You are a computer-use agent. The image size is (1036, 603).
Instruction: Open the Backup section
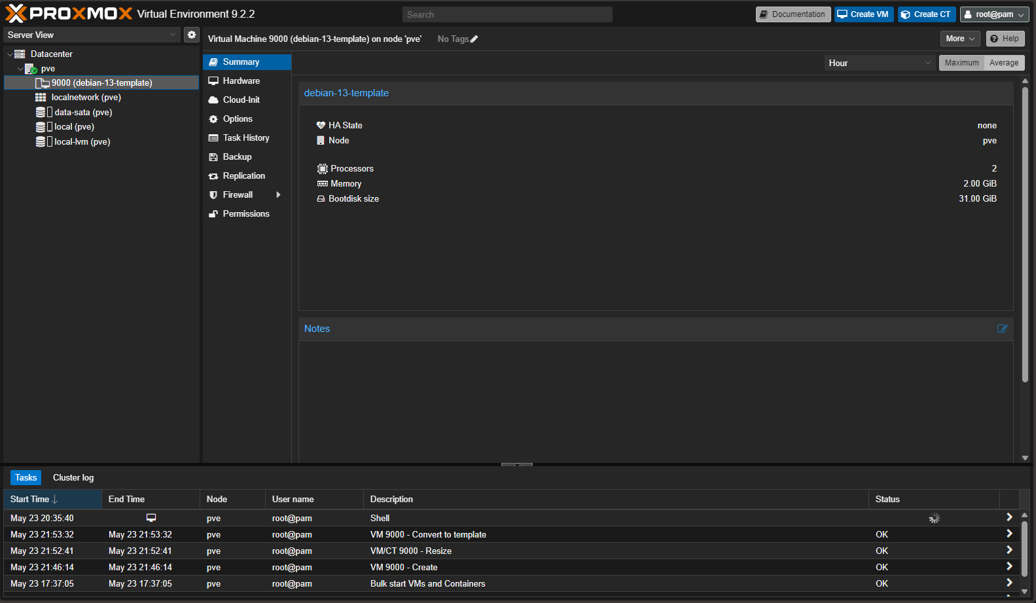pyautogui.click(x=247, y=157)
